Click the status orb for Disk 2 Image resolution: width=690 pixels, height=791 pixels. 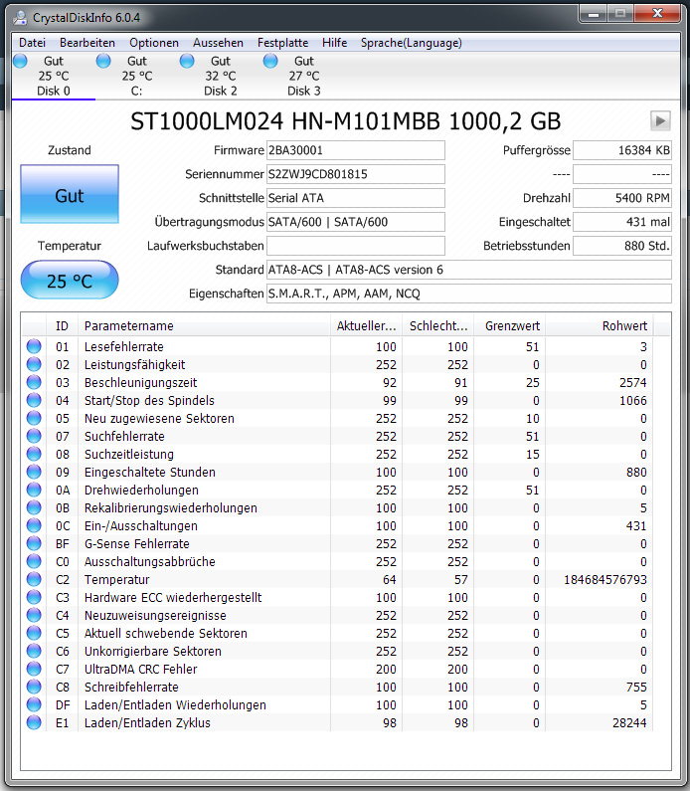coord(187,62)
